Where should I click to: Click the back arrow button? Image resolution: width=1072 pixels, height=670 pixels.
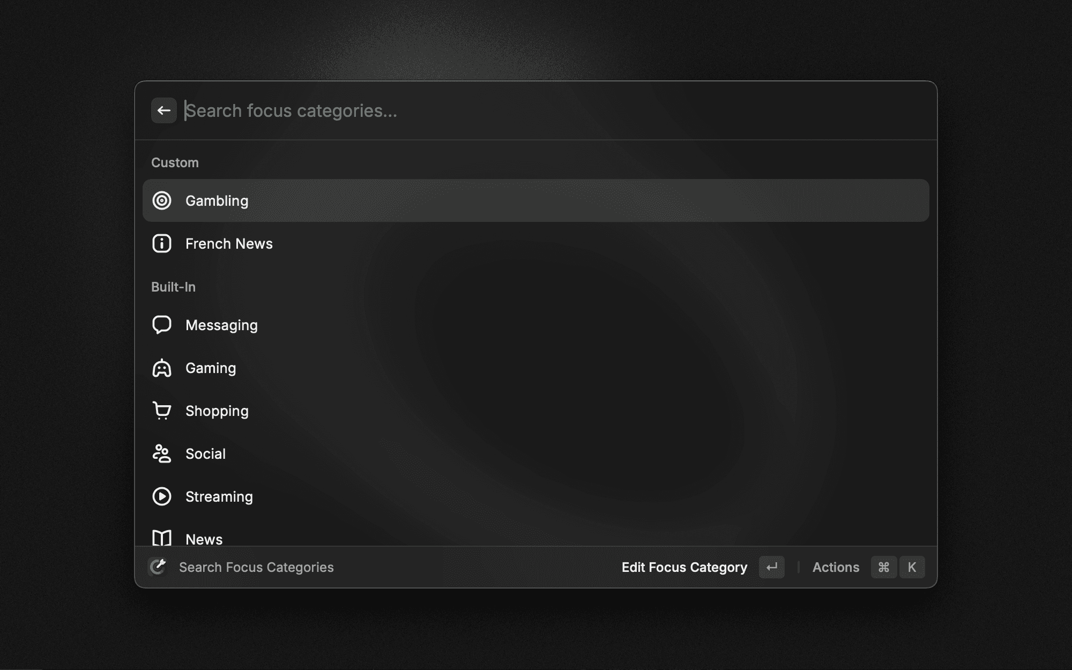point(164,110)
